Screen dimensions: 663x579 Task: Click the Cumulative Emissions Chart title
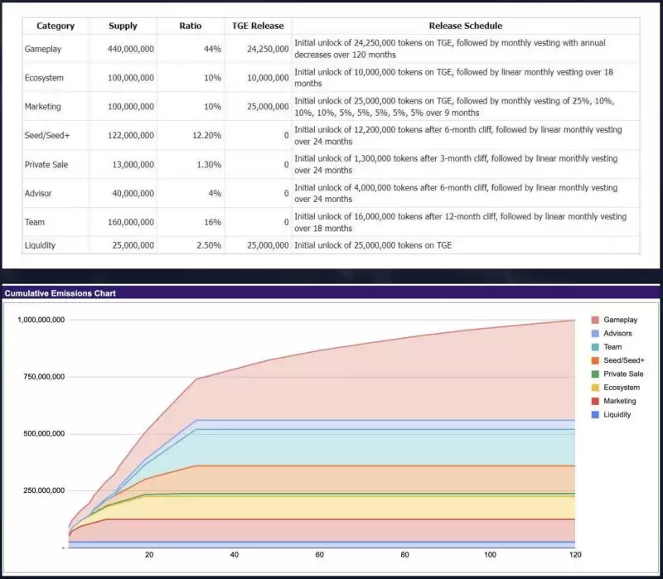[60, 293]
